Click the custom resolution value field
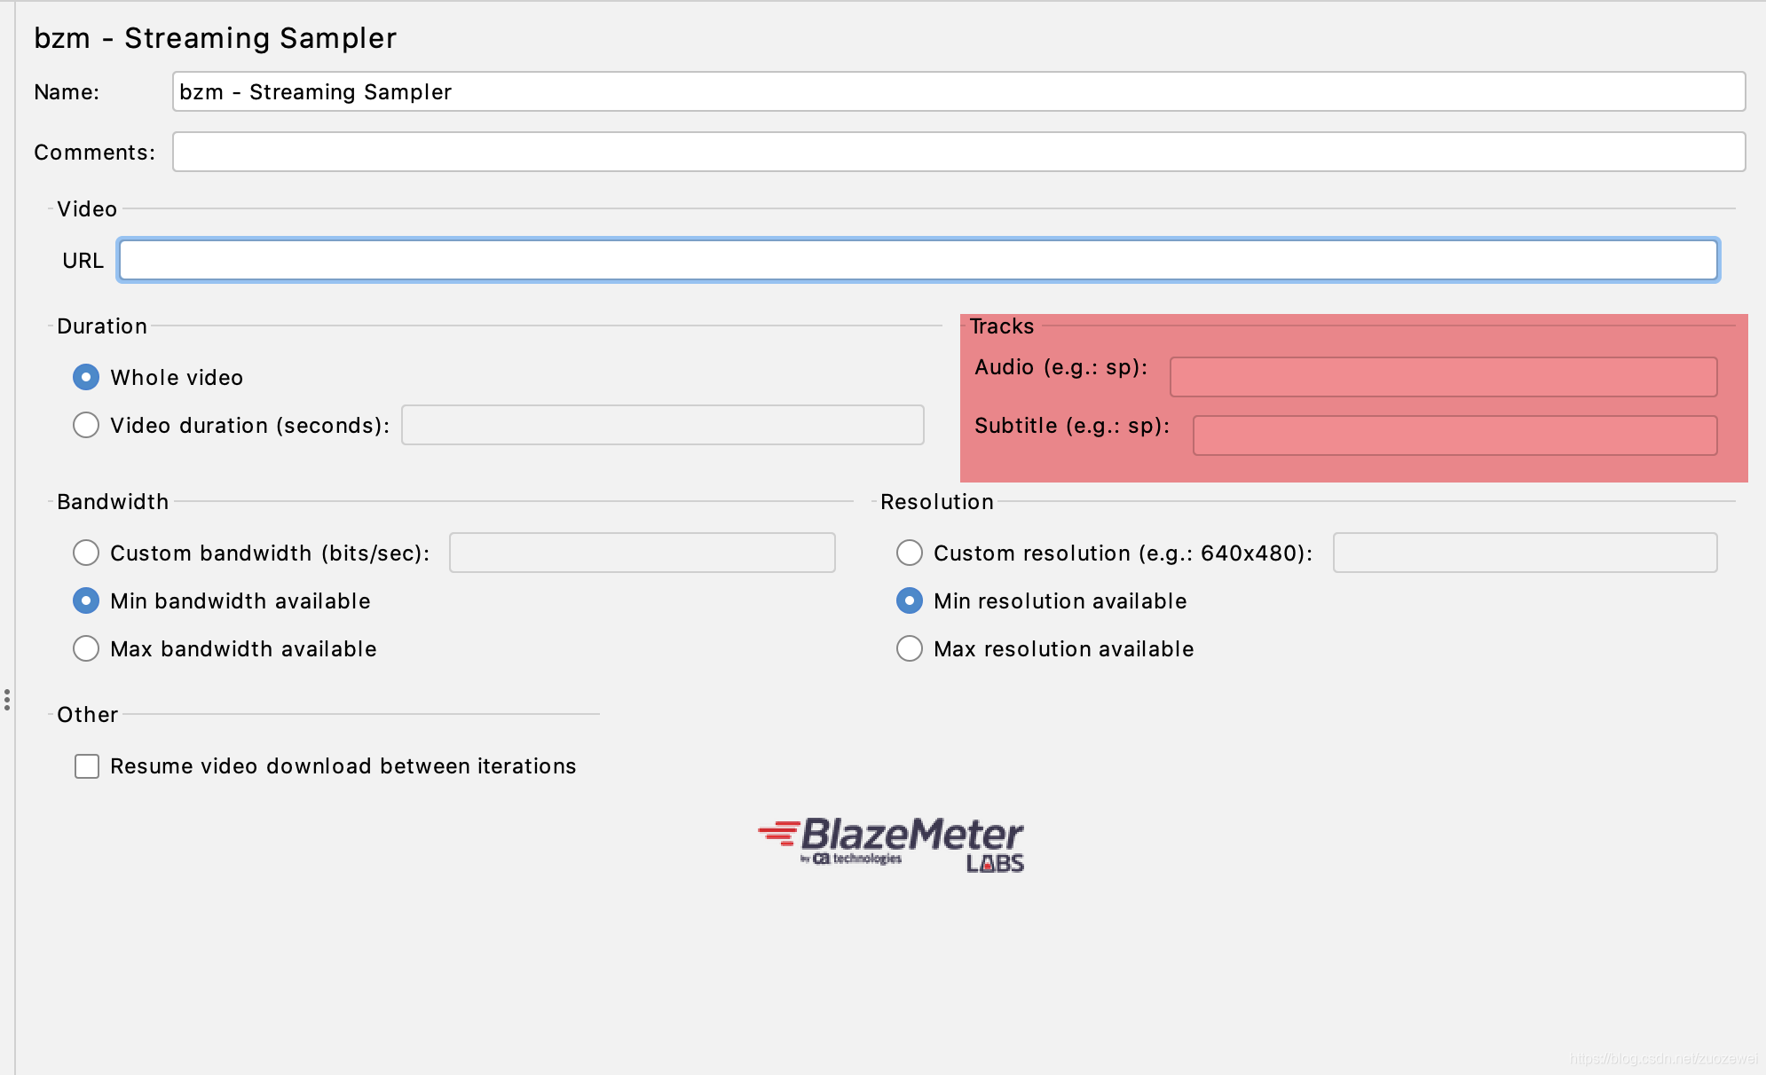This screenshot has width=1766, height=1075. tap(1525, 553)
